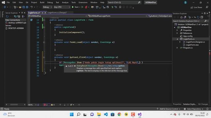
Task: Open the Live Share button
Action: coord(196,7)
